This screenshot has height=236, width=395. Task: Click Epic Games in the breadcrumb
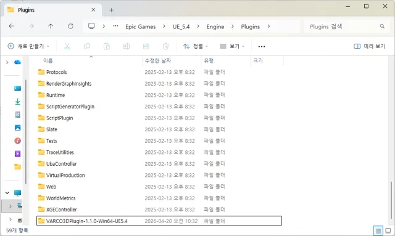(140, 26)
